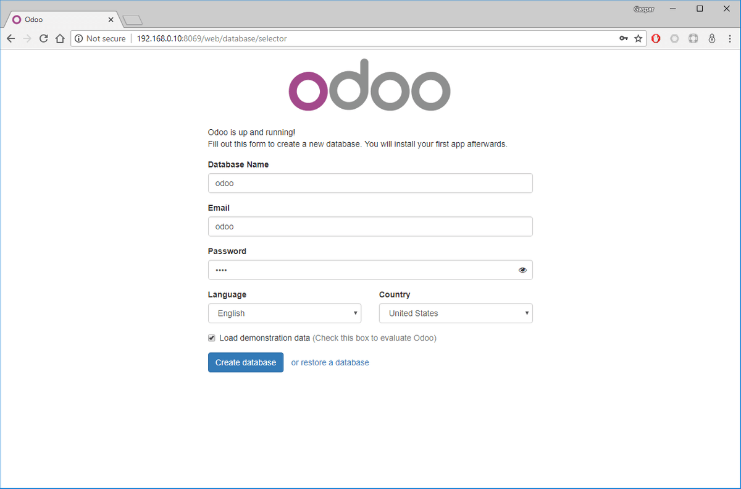
Task: Go back using the browser back arrow
Action: [10, 38]
